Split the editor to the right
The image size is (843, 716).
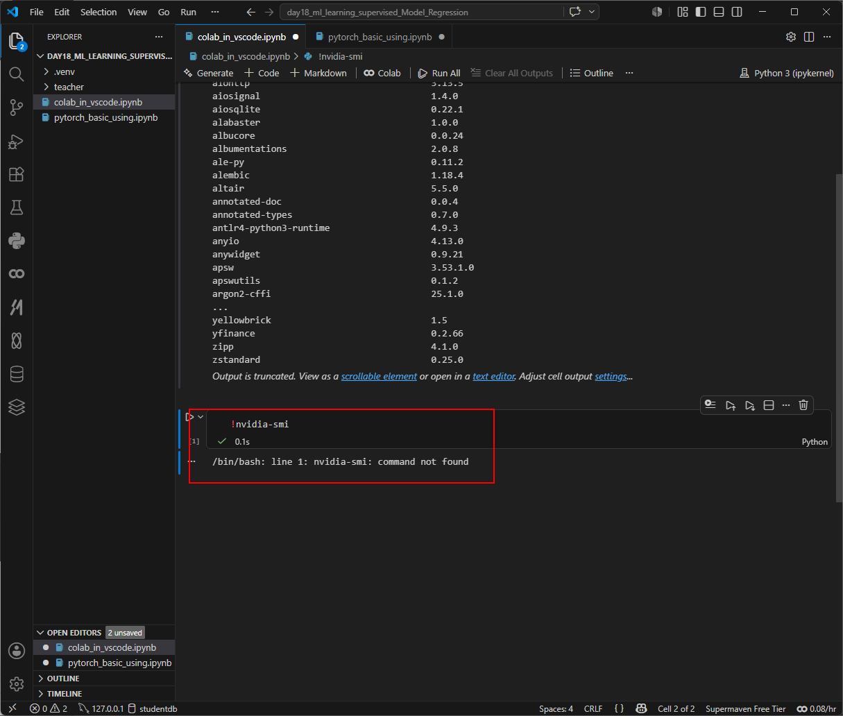click(809, 37)
